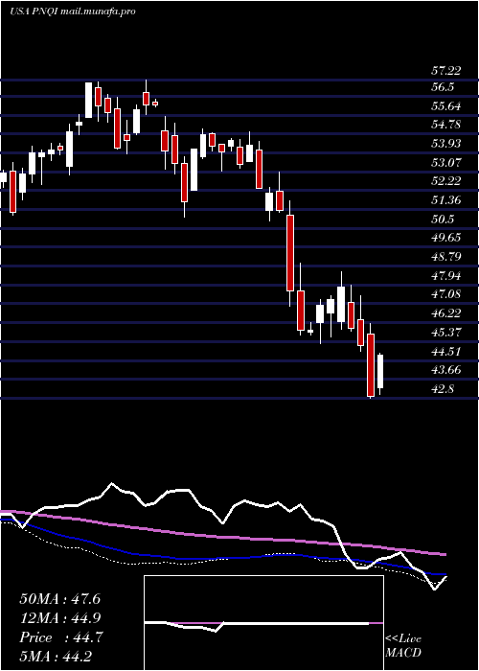Click the 53.07 price axis label
This screenshot has width=479, height=671.
pos(445,162)
